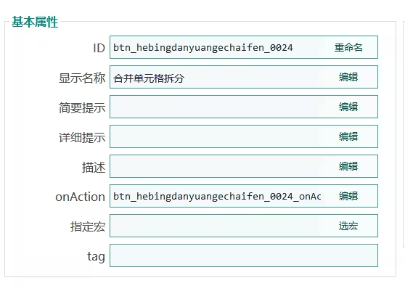Click 编辑 in the 描述 row
Image resolution: width=405 pixels, height=291 pixels.
point(348,166)
